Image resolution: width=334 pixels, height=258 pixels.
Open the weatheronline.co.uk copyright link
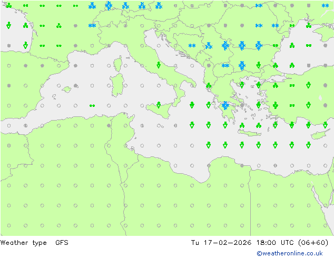(x=290, y=253)
